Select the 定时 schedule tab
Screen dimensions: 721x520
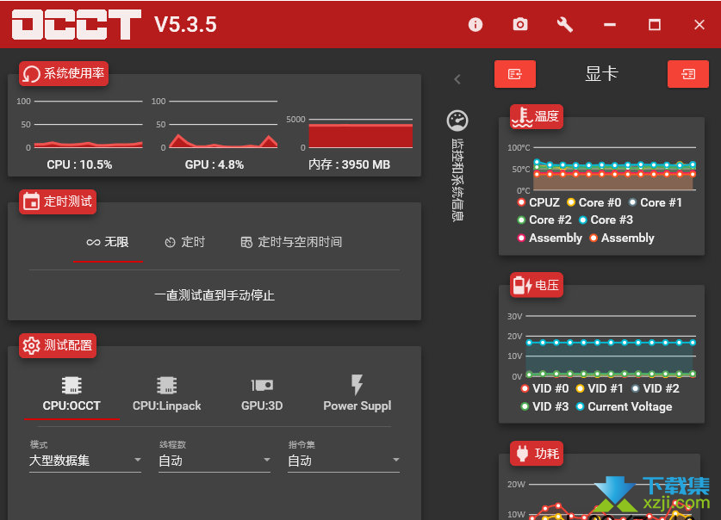coord(184,242)
